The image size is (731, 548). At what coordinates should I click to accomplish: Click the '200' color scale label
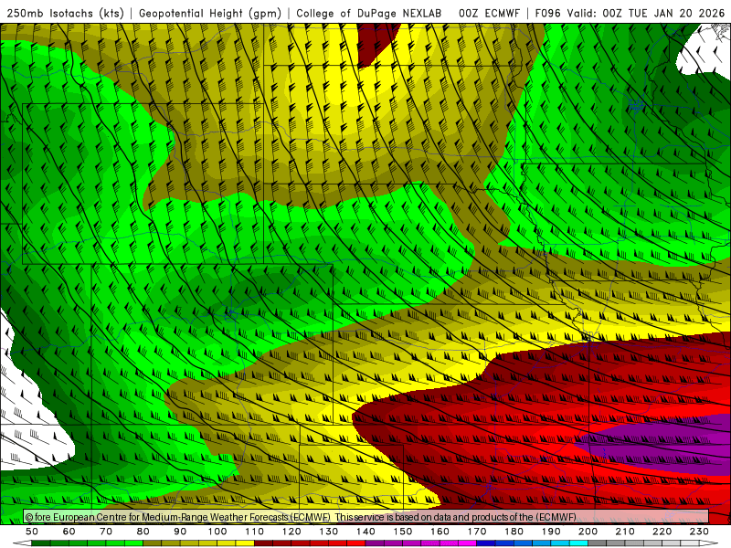click(x=588, y=532)
